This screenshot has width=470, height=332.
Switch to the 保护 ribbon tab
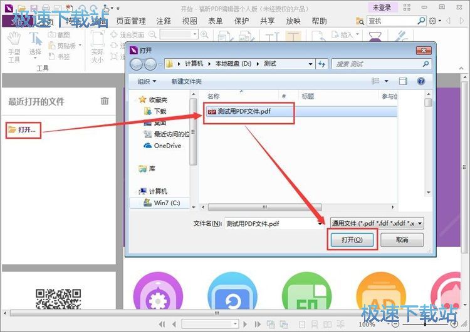pyautogui.click(x=242, y=21)
